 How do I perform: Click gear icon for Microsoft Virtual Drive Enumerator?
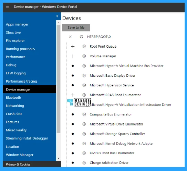[x=84, y=124]
